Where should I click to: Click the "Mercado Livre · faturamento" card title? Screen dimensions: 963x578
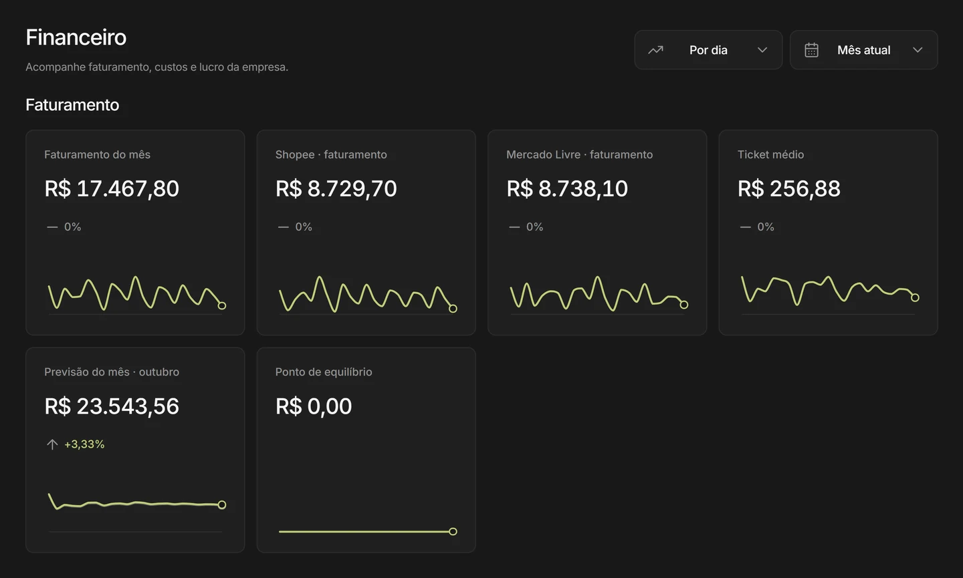pyautogui.click(x=579, y=154)
